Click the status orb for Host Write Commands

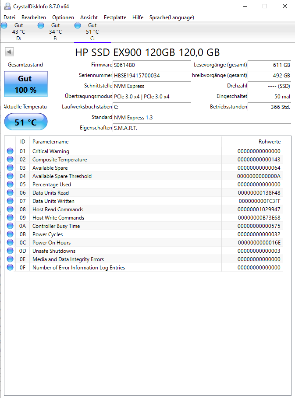[10, 217]
